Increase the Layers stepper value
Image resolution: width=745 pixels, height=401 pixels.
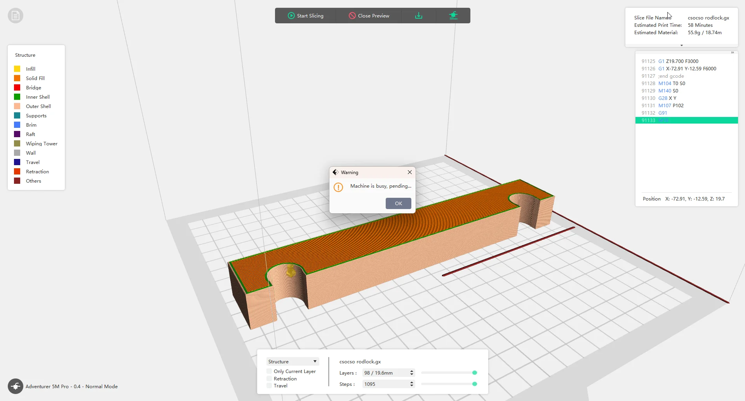pos(412,371)
